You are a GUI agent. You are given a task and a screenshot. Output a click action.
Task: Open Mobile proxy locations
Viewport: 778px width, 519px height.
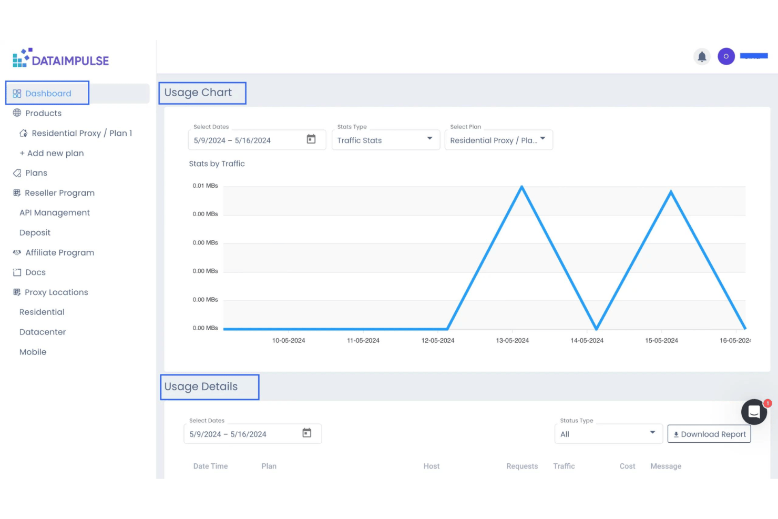pos(33,352)
